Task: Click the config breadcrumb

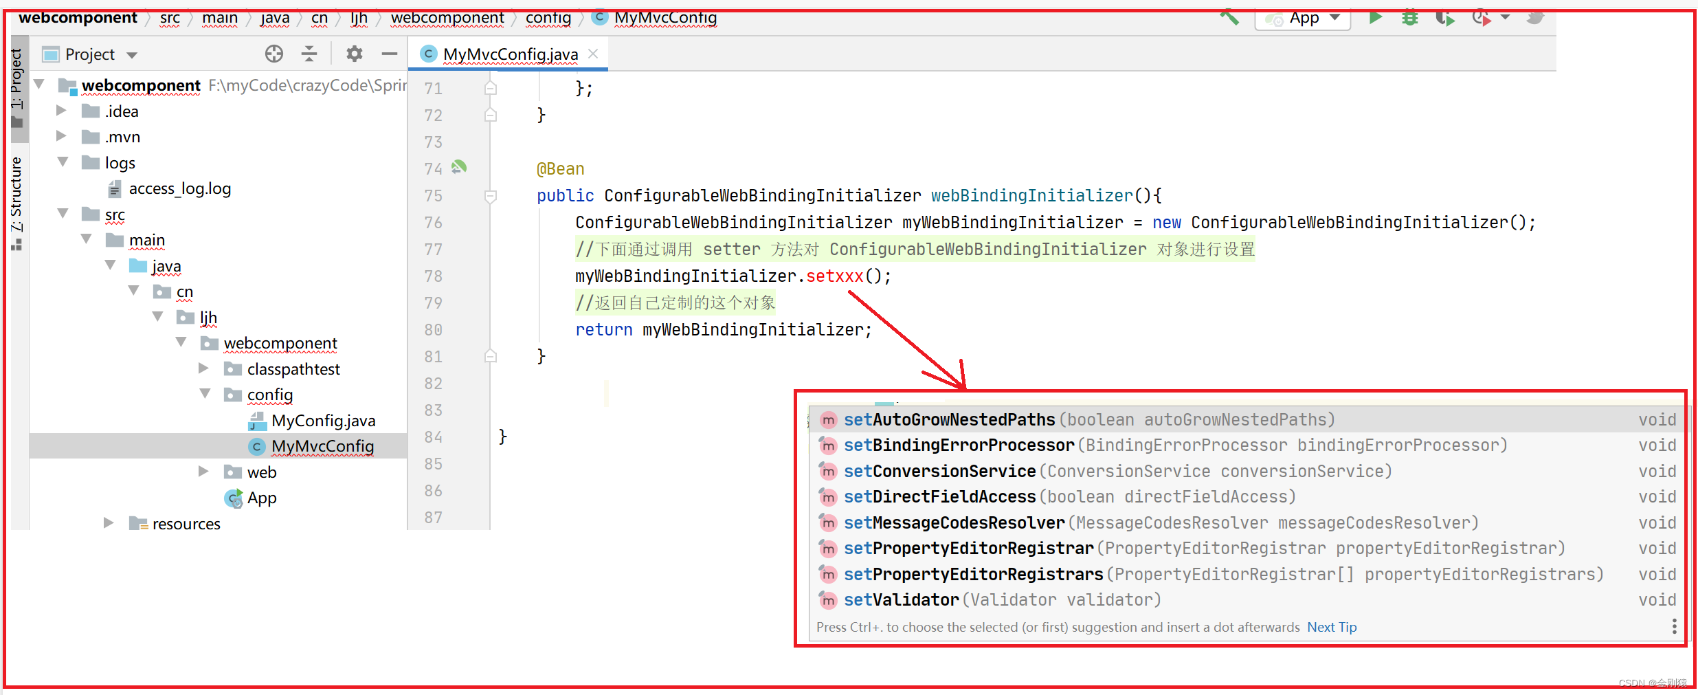Action: pyautogui.click(x=548, y=19)
